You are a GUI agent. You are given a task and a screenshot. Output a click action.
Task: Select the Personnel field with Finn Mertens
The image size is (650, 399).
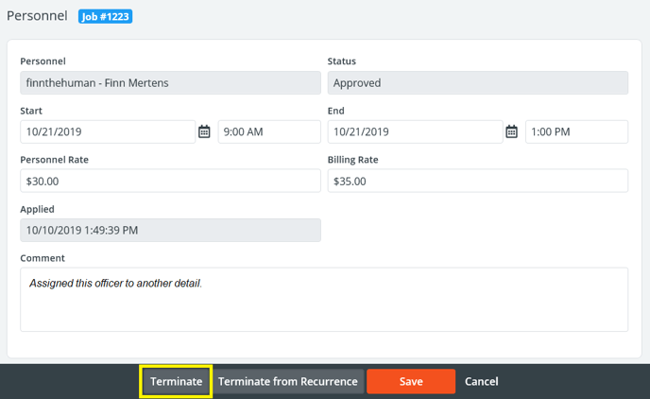170,83
